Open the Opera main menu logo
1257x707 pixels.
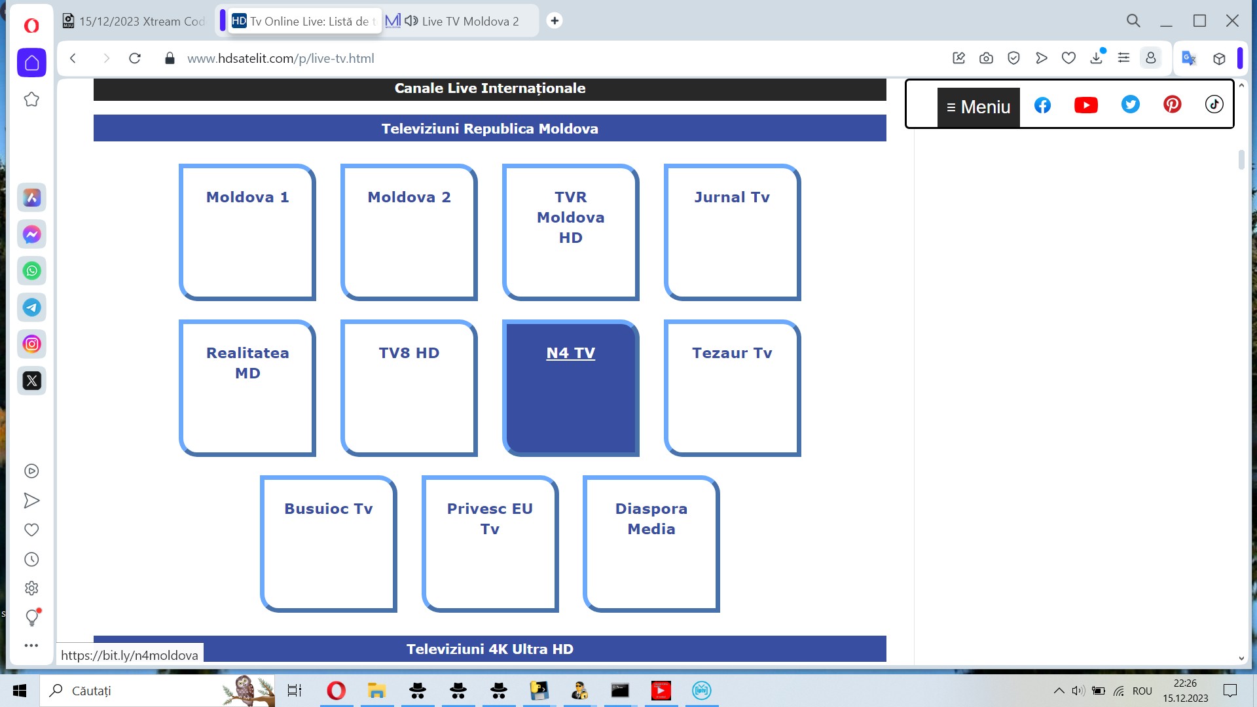(x=31, y=25)
